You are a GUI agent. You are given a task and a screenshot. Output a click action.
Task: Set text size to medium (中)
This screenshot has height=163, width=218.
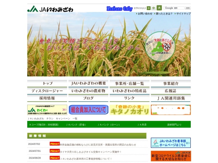(153, 8)
